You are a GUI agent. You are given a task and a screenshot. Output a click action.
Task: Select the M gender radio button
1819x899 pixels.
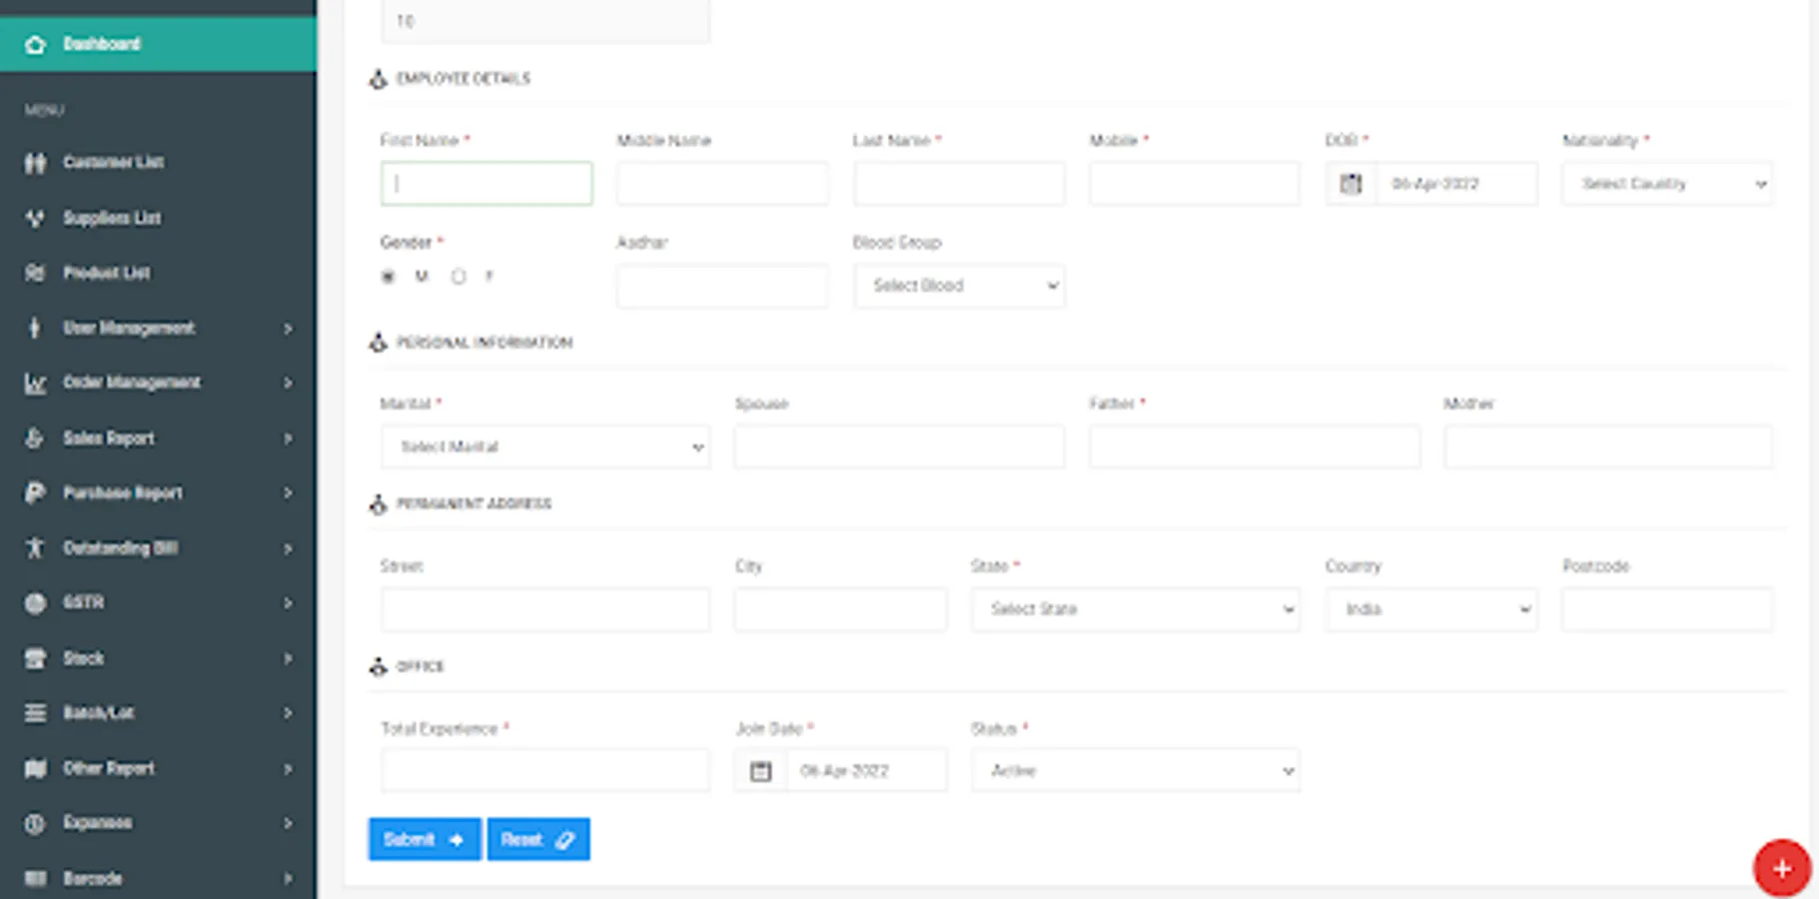pos(388,277)
